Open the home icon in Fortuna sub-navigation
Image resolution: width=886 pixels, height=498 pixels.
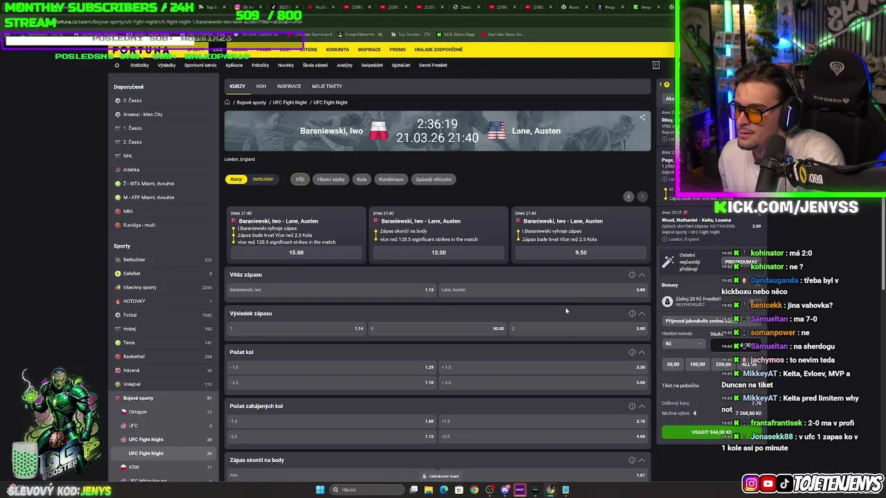click(116, 65)
